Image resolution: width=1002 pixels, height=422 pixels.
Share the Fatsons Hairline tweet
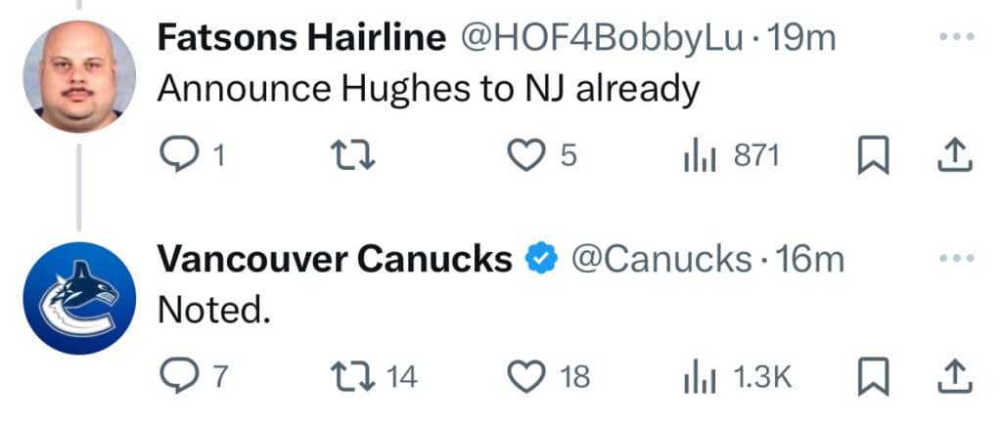tap(956, 154)
